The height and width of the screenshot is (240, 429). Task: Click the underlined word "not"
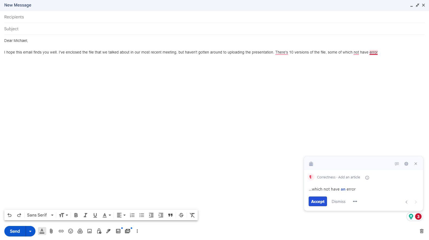coord(356,52)
